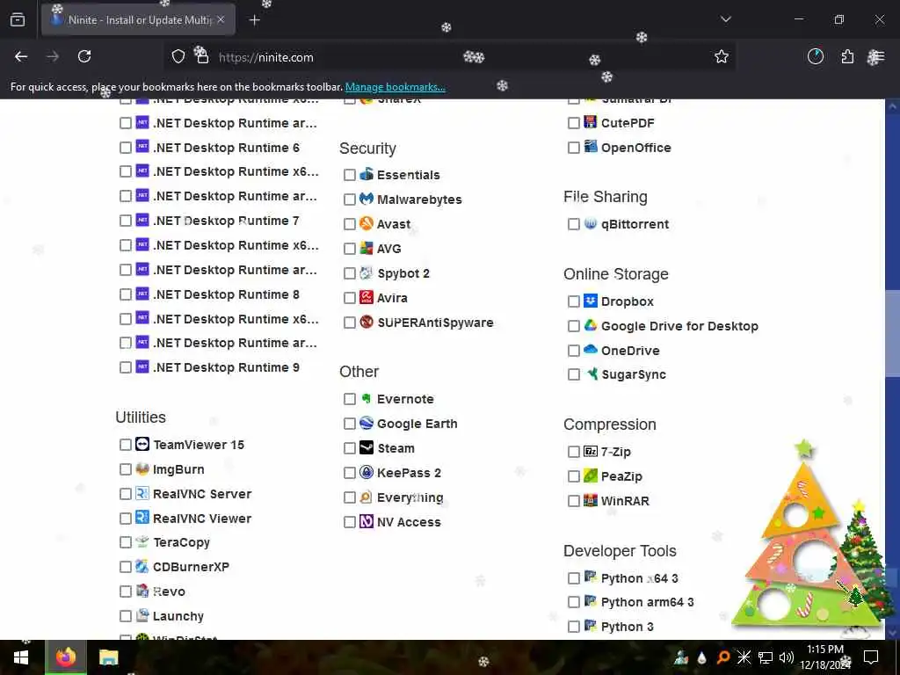Click the qBittorrent icon

pos(590,224)
